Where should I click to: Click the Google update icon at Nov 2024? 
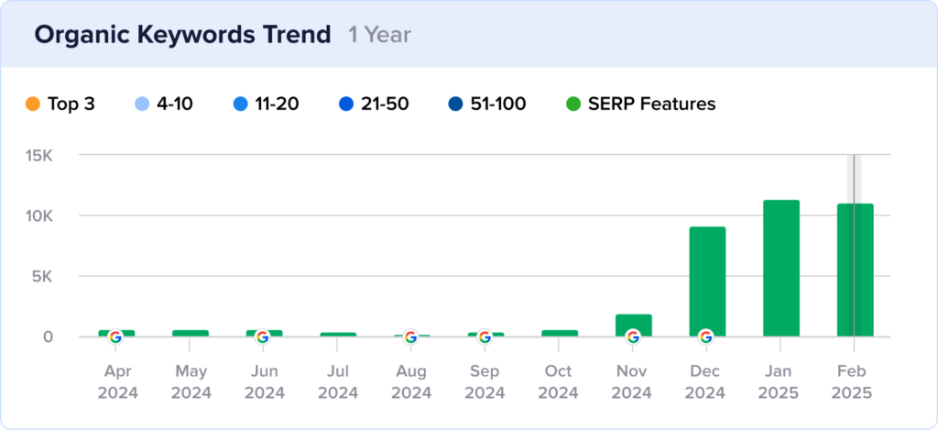coord(633,337)
